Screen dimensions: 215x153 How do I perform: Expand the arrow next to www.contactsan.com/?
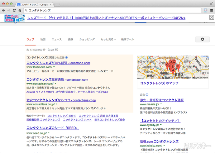pyautogui.click(x=56, y=83)
